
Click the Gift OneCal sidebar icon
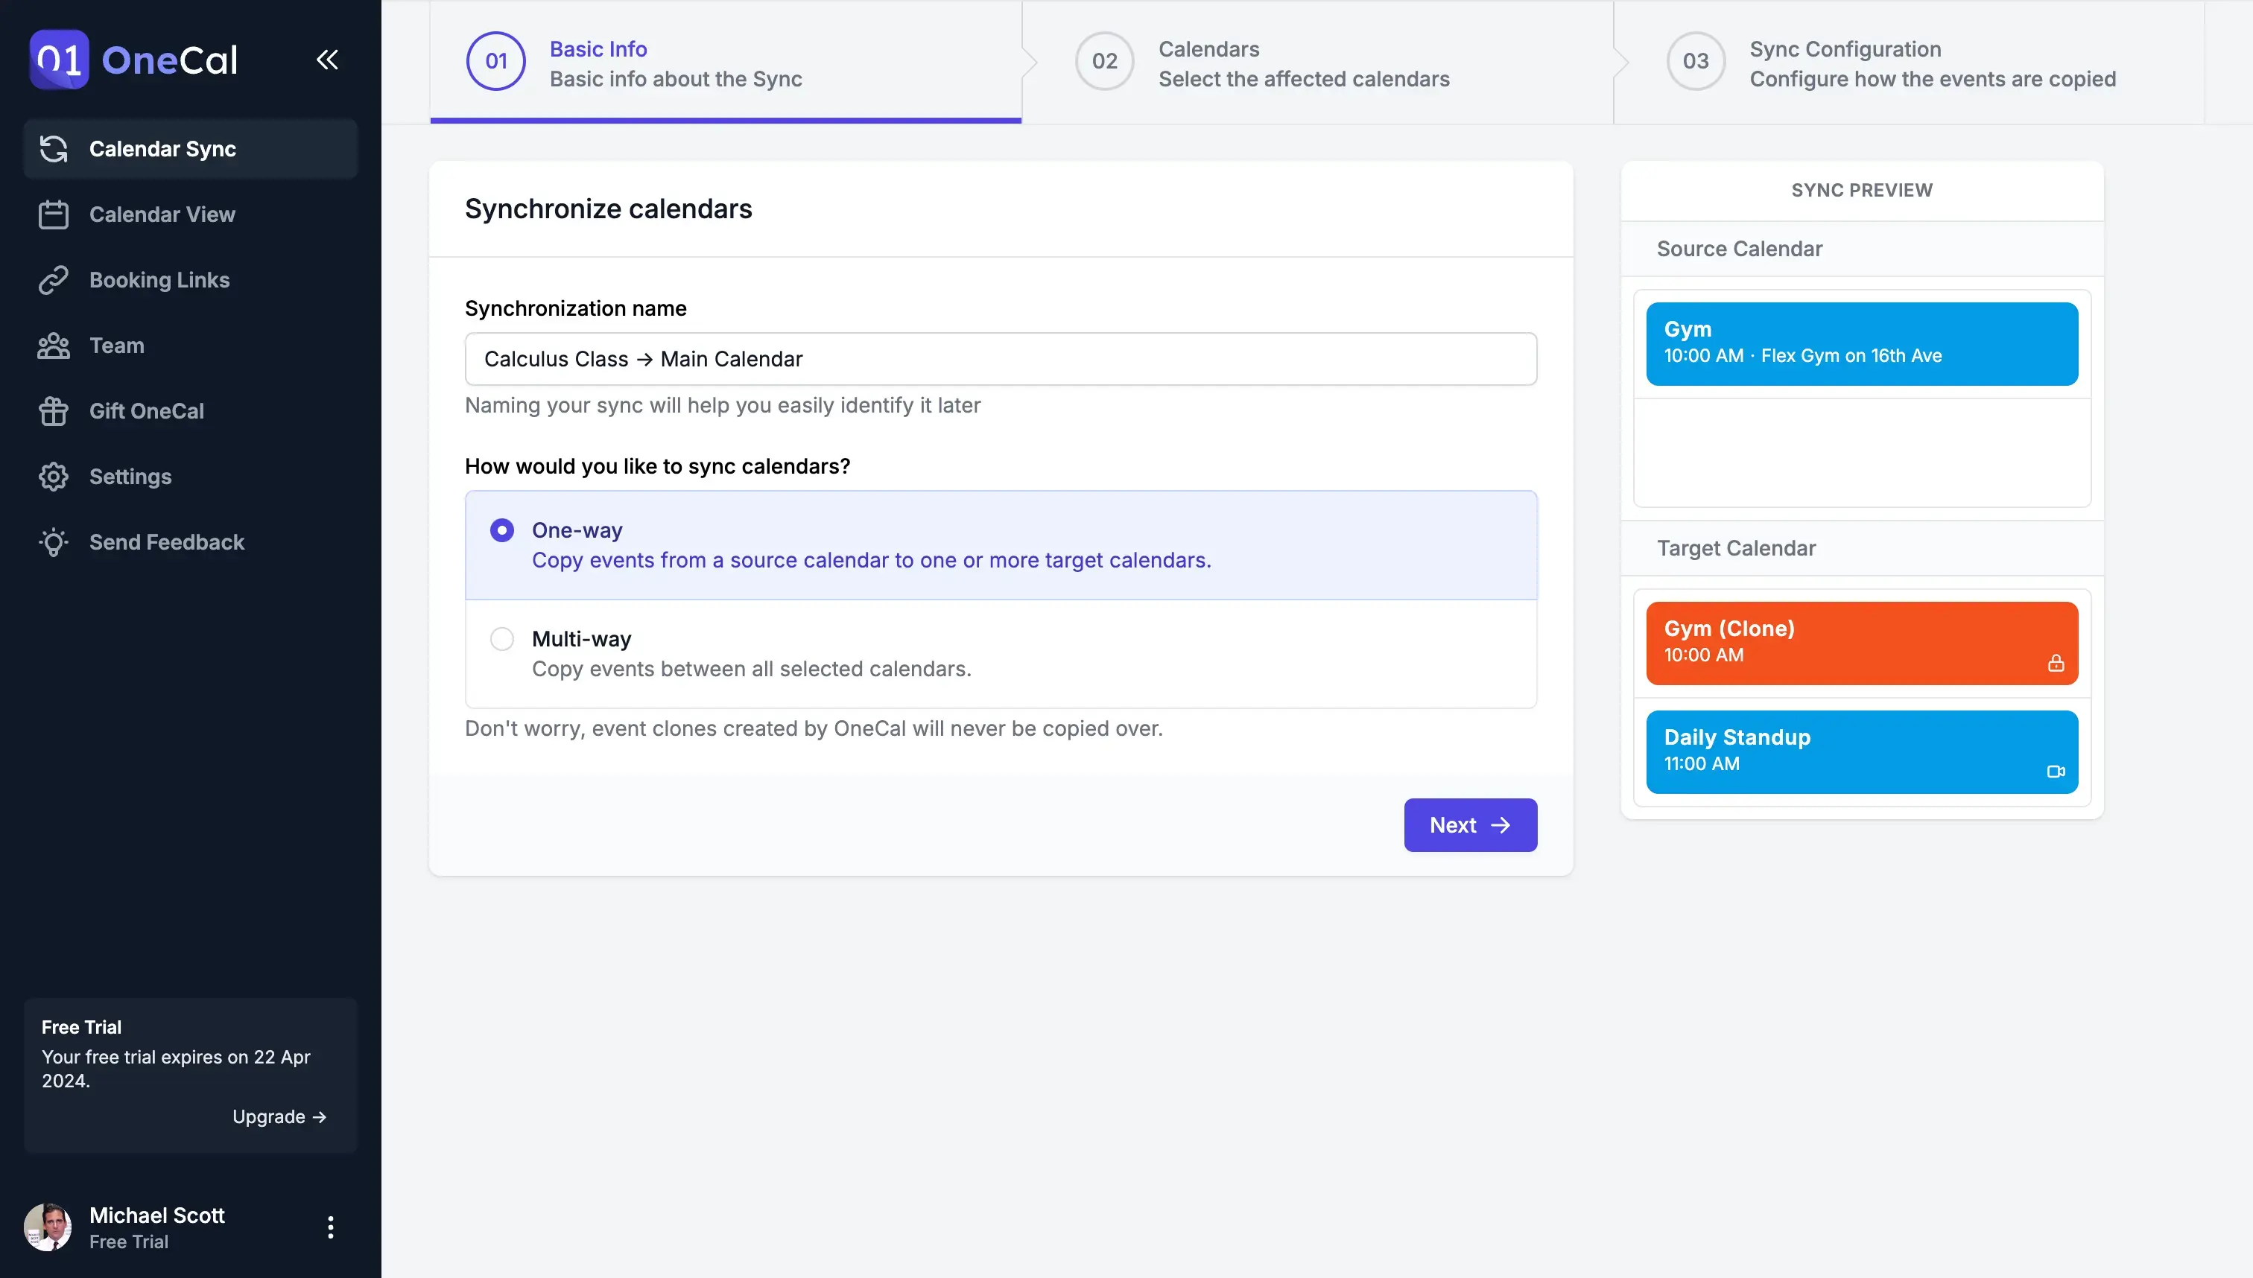tap(54, 412)
